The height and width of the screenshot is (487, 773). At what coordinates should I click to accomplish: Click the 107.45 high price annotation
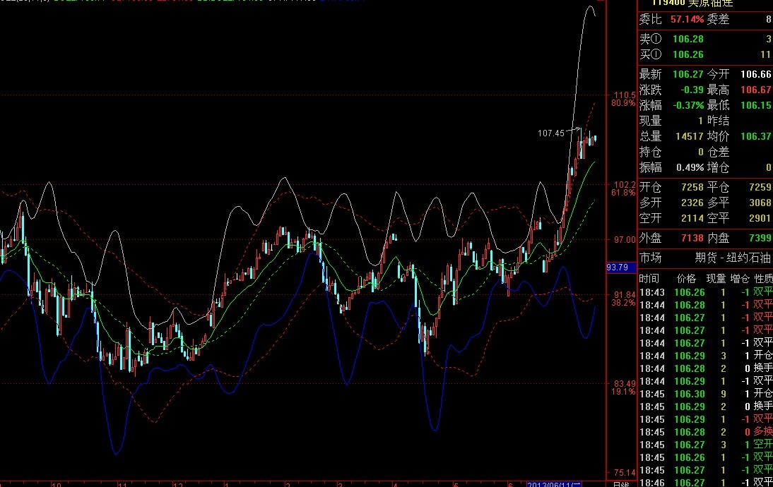pyautogui.click(x=550, y=133)
